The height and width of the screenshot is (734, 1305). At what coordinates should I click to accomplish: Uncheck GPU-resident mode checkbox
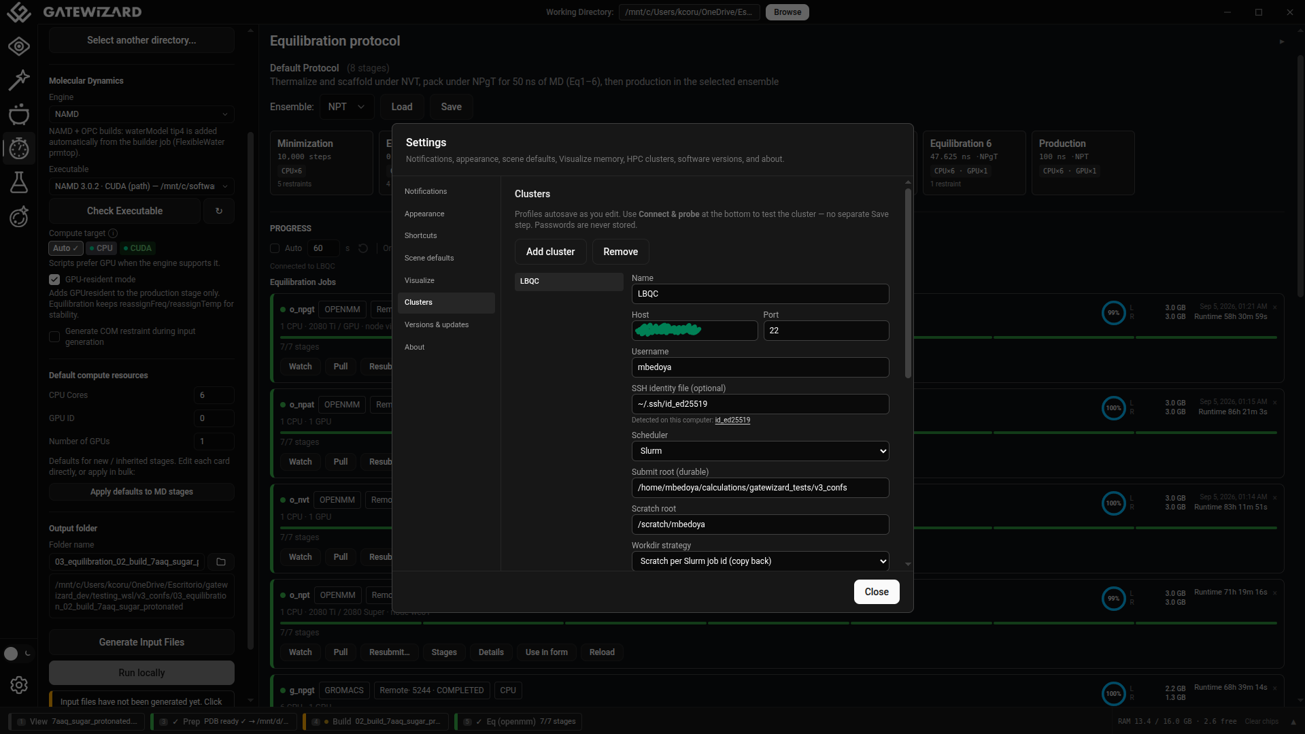(54, 280)
